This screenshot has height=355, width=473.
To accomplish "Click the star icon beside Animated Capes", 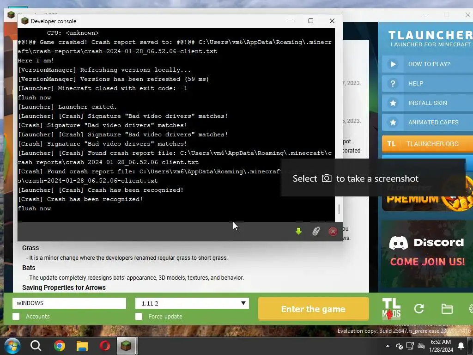I will (x=393, y=122).
